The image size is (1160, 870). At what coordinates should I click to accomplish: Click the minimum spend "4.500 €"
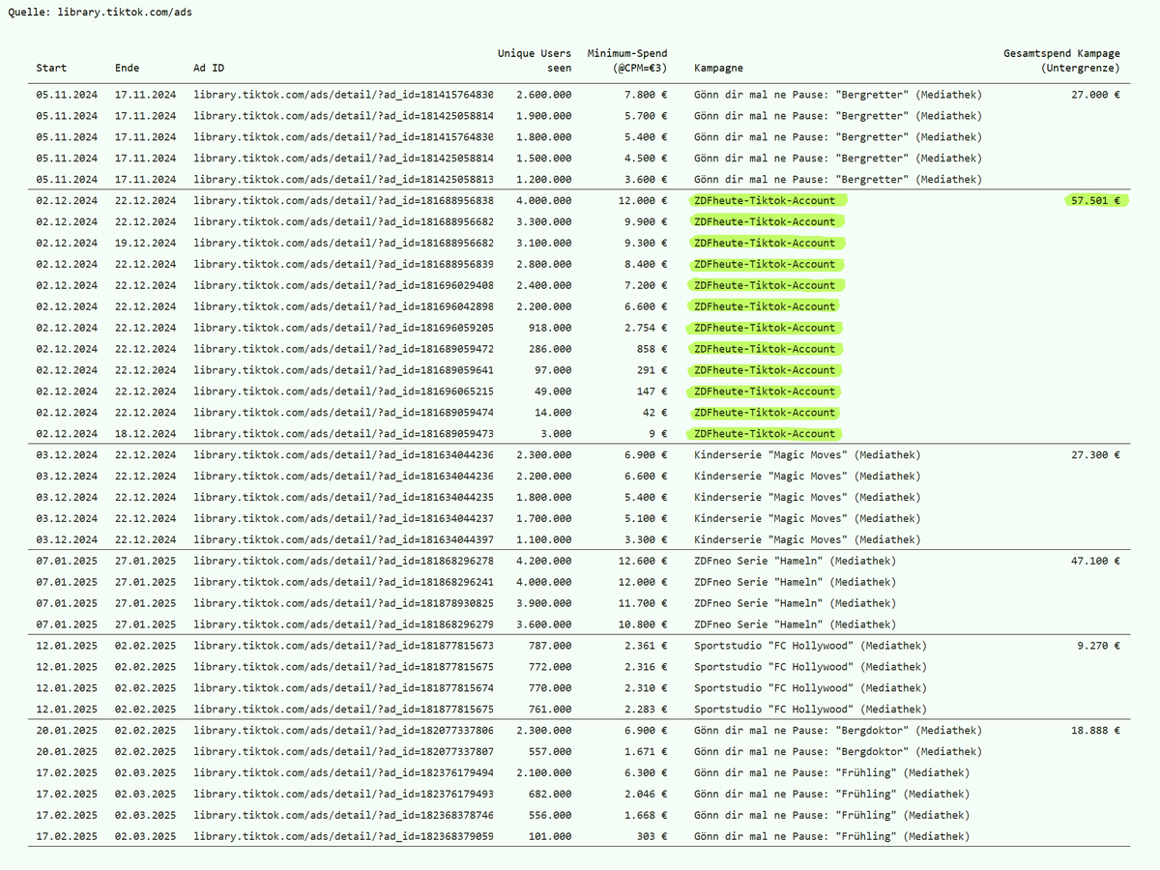click(646, 159)
